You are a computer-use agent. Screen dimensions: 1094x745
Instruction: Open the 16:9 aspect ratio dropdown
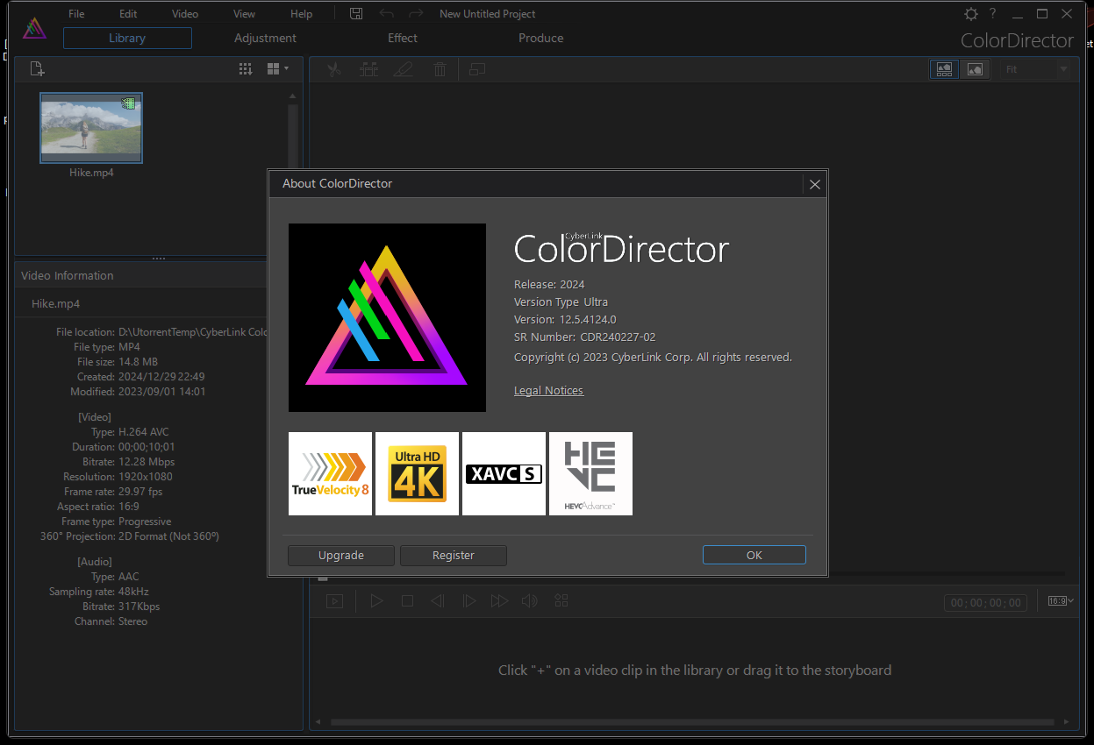(1061, 601)
